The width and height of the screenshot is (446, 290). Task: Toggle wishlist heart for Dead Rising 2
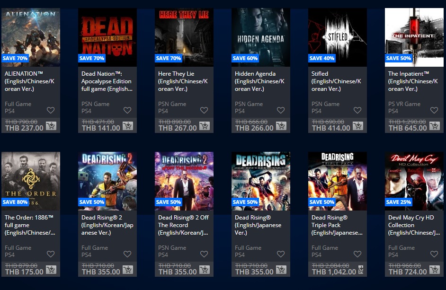click(127, 254)
